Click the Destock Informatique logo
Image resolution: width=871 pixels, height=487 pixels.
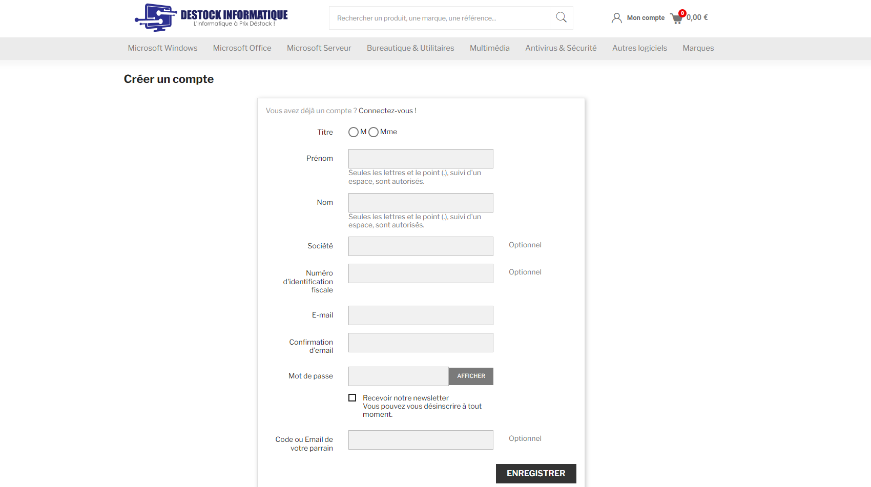(x=211, y=18)
